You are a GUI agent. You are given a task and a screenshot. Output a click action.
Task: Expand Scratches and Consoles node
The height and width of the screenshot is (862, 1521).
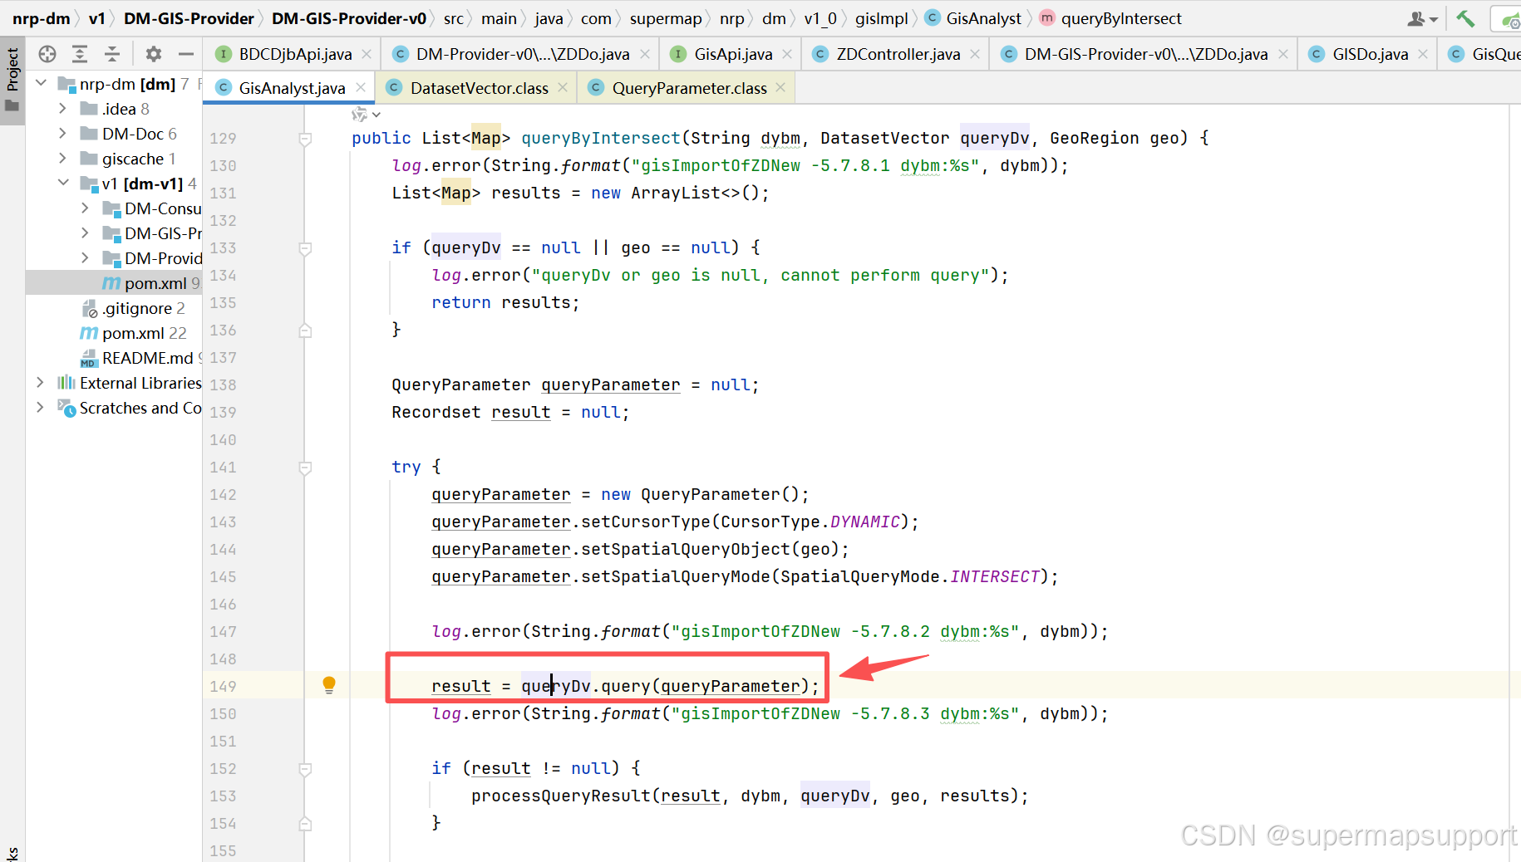[40, 408]
